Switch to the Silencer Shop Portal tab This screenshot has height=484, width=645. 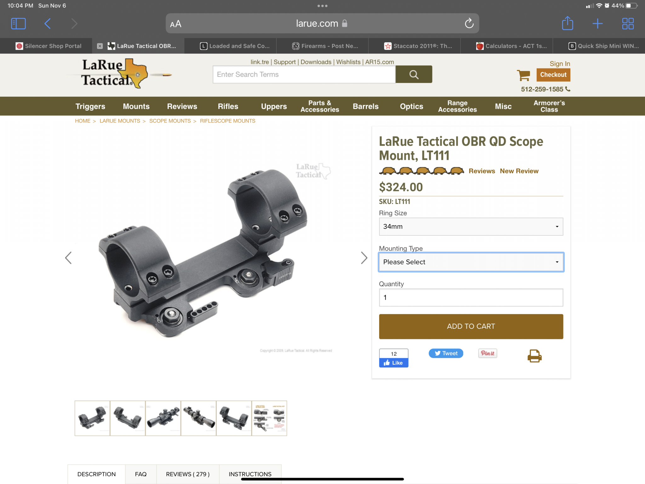point(49,46)
